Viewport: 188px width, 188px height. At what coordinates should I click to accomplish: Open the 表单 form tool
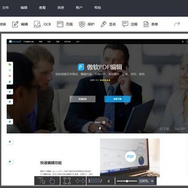[x=151, y=24]
